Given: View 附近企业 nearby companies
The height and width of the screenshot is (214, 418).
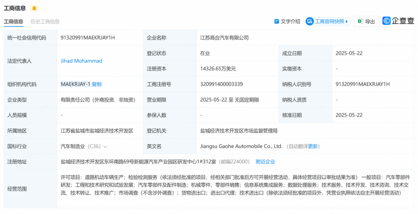Looking at the screenshot, I should (265, 162).
